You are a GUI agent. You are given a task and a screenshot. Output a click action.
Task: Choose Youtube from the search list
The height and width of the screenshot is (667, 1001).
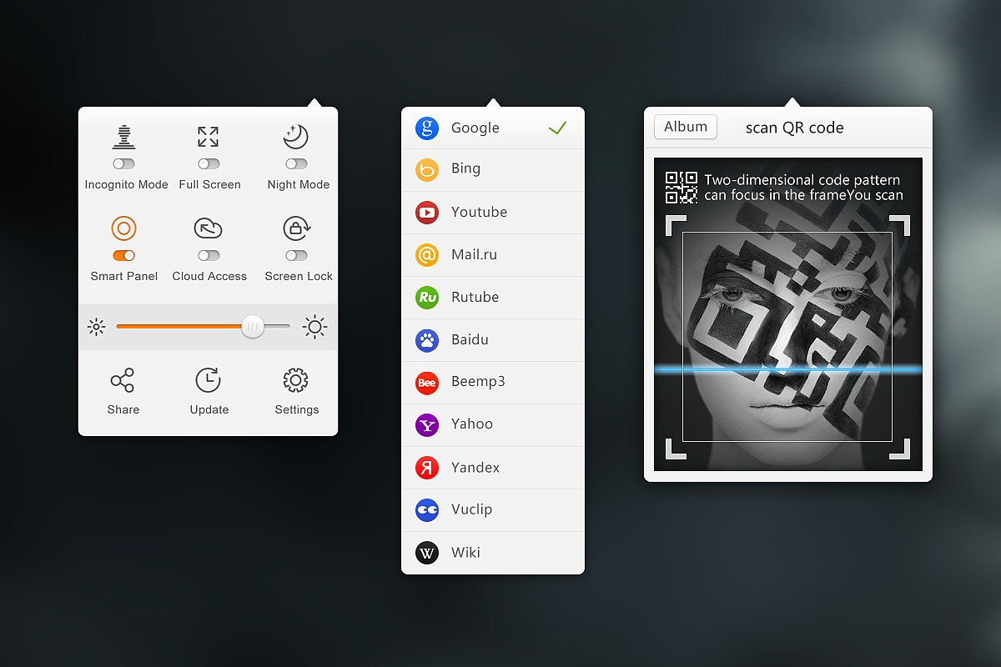pos(492,212)
